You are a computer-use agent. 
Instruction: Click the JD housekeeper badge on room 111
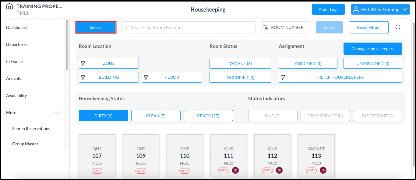pos(235,170)
